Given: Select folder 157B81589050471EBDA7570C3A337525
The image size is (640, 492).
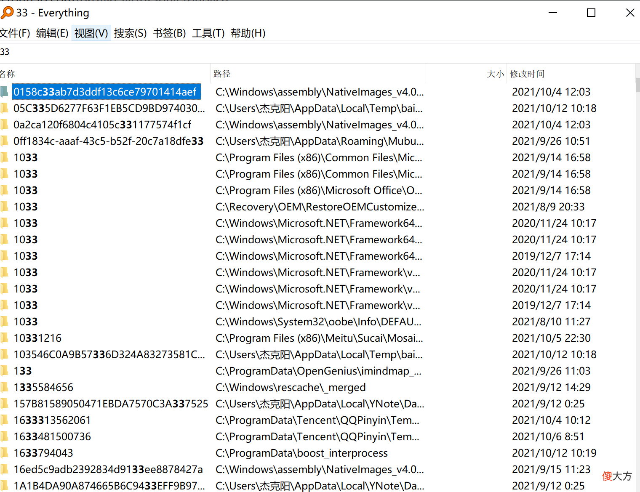Looking at the screenshot, I should pyautogui.click(x=111, y=404).
